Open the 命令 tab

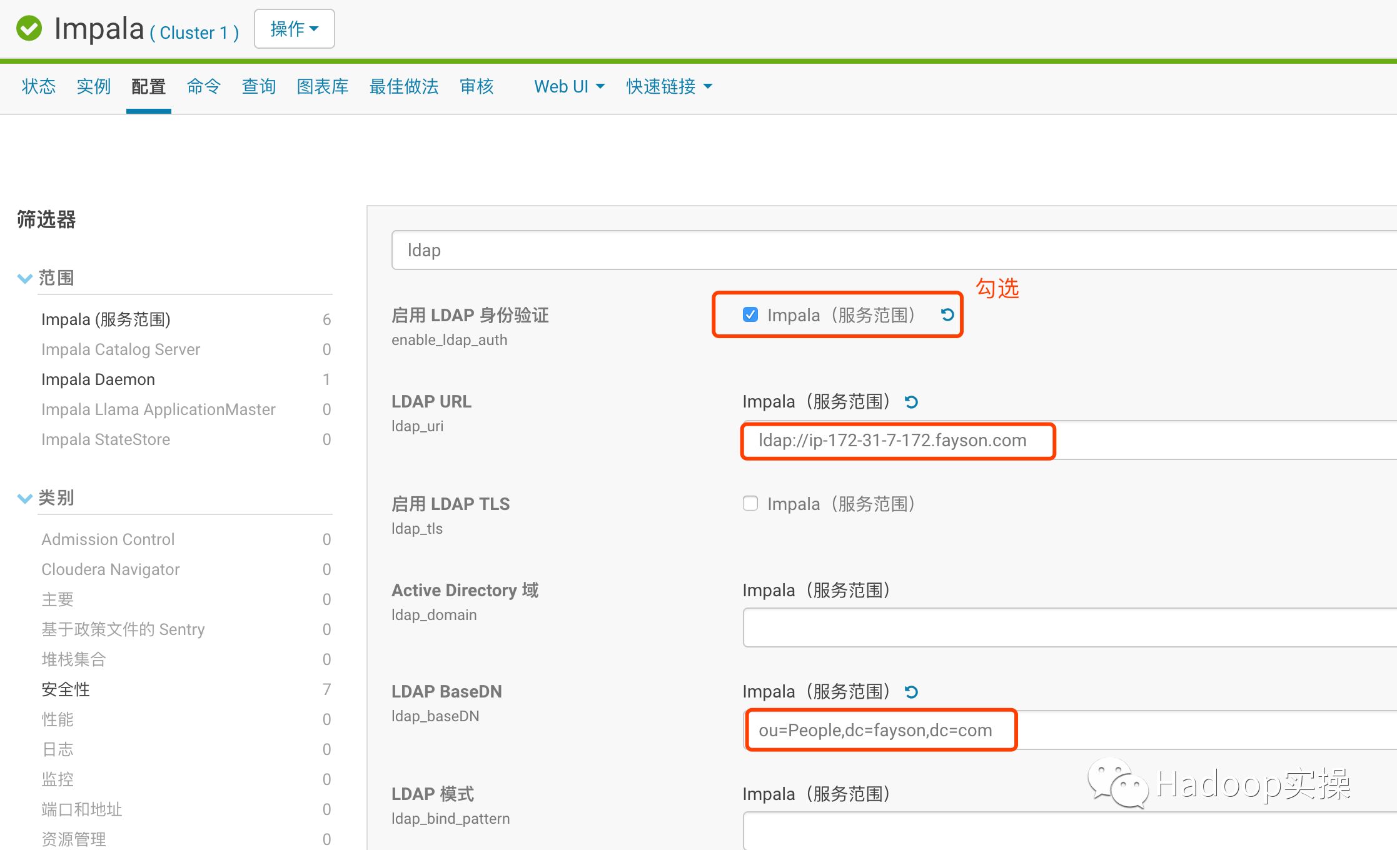pyautogui.click(x=204, y=86)
